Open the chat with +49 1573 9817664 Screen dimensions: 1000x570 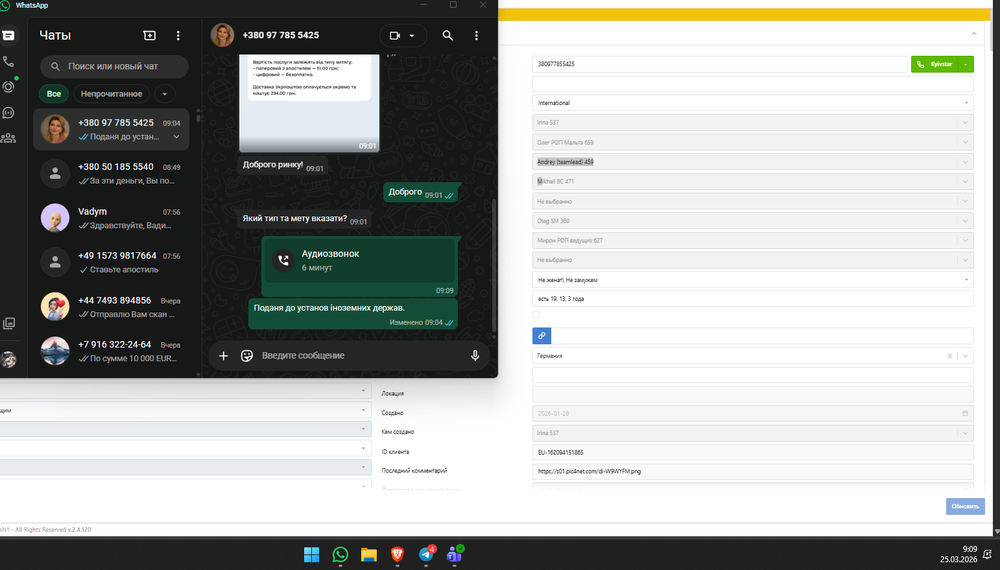[x=112, y=263]
